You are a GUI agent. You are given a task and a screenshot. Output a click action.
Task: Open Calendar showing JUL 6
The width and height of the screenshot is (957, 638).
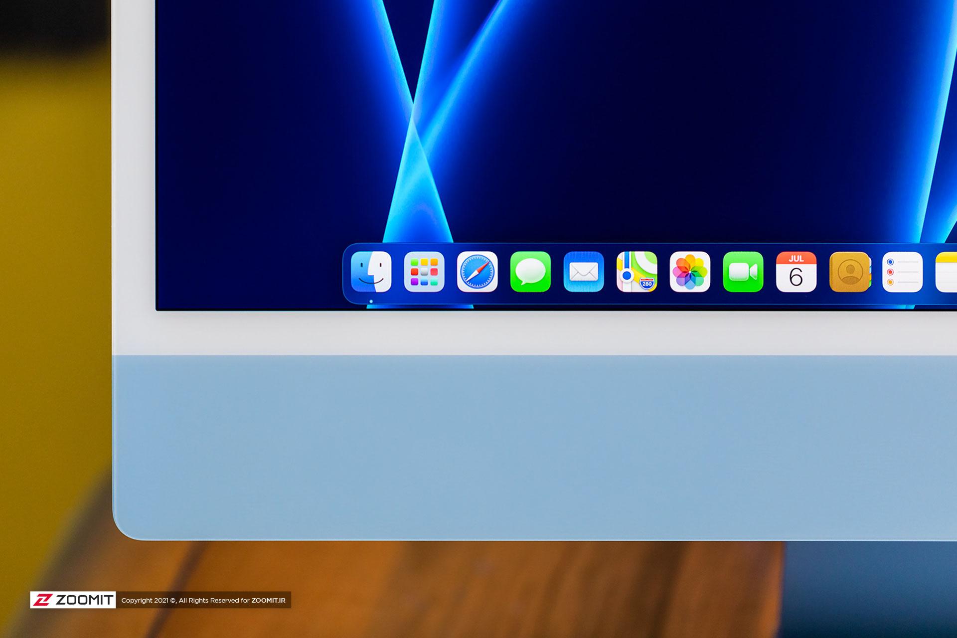[x=796, y=272]
